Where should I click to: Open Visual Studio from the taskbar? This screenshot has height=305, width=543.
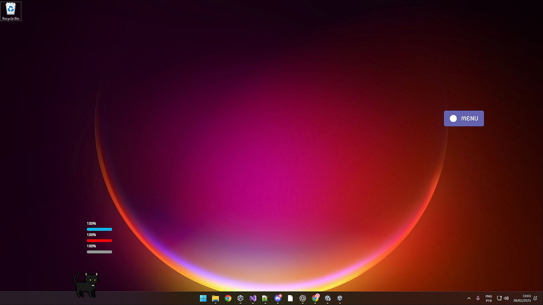click(253, 298)
